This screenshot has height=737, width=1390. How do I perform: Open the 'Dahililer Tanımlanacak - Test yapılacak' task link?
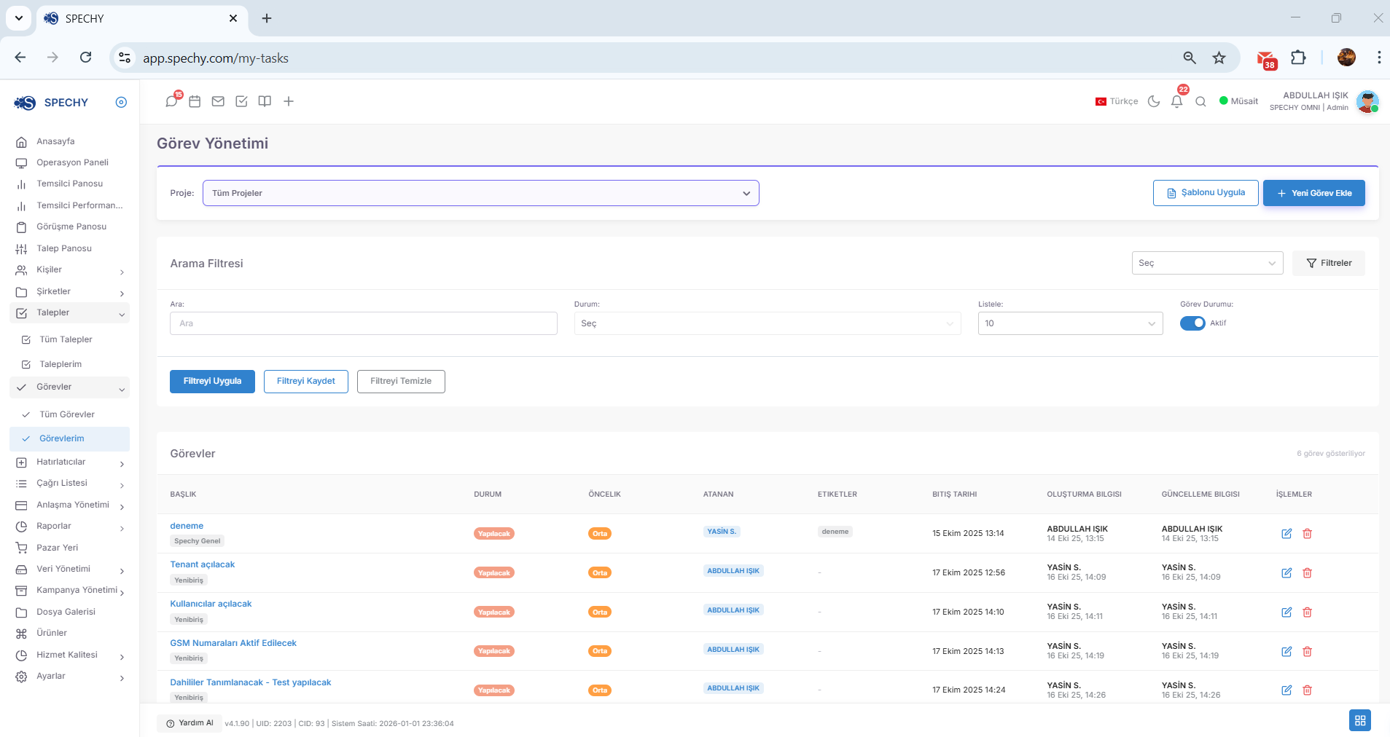251,682
